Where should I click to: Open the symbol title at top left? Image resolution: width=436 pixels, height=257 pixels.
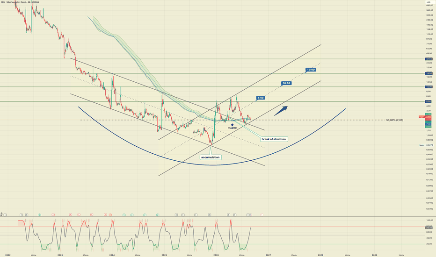tap(20, 2)
